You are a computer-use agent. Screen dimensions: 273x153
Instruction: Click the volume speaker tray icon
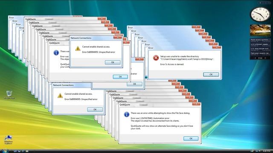(260, 151)
